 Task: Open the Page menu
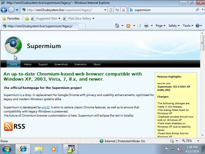tap(160, 26)
